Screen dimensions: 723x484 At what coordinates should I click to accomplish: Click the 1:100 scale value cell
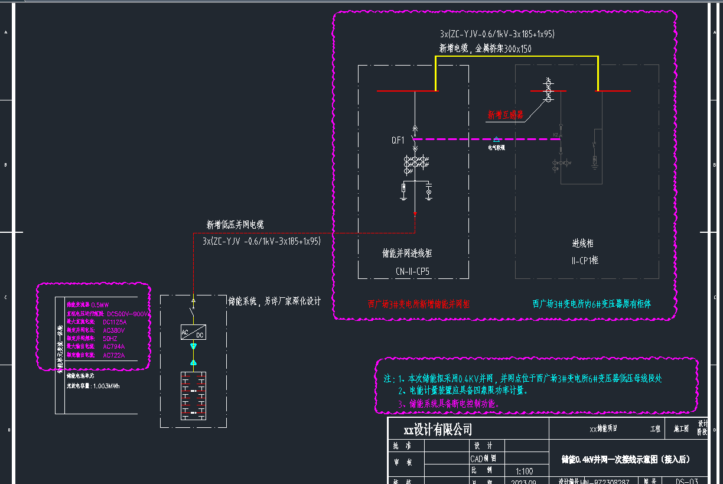524,471
